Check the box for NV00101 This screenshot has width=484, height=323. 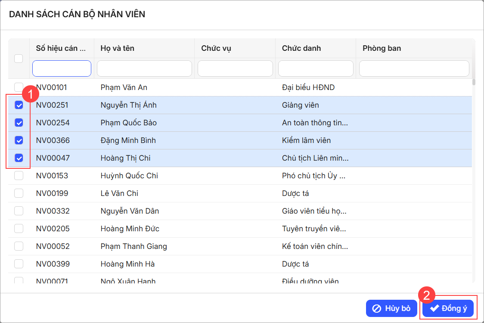(19, 87)
